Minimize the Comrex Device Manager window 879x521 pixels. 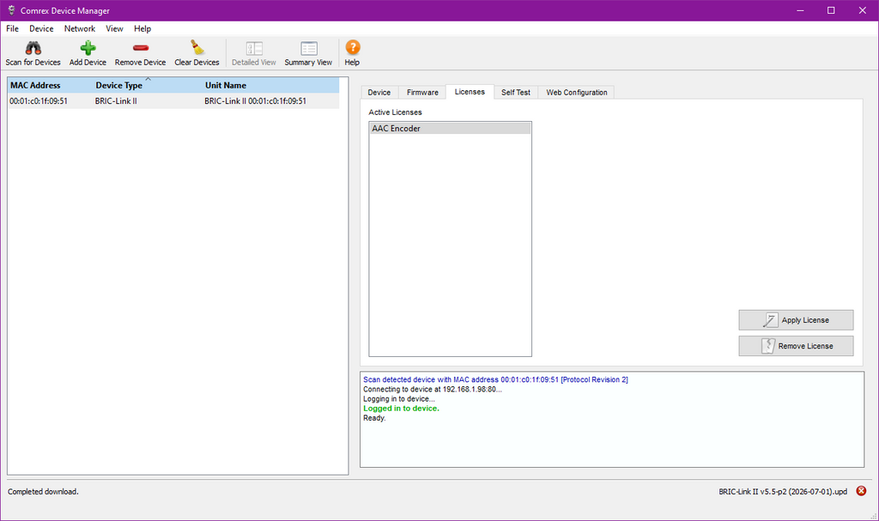coord(800,10)
